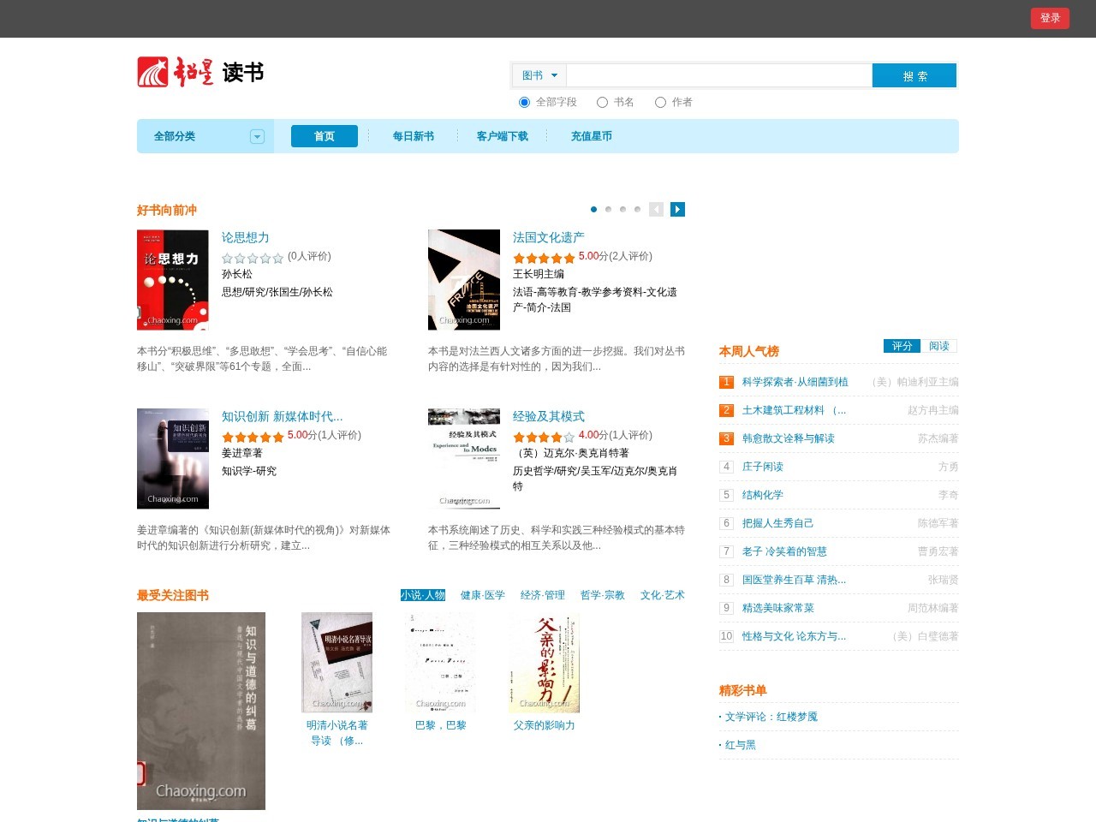The image size is (1096, 822).
Task: Click star rating for 论思想力
Action: pos(253,258)
